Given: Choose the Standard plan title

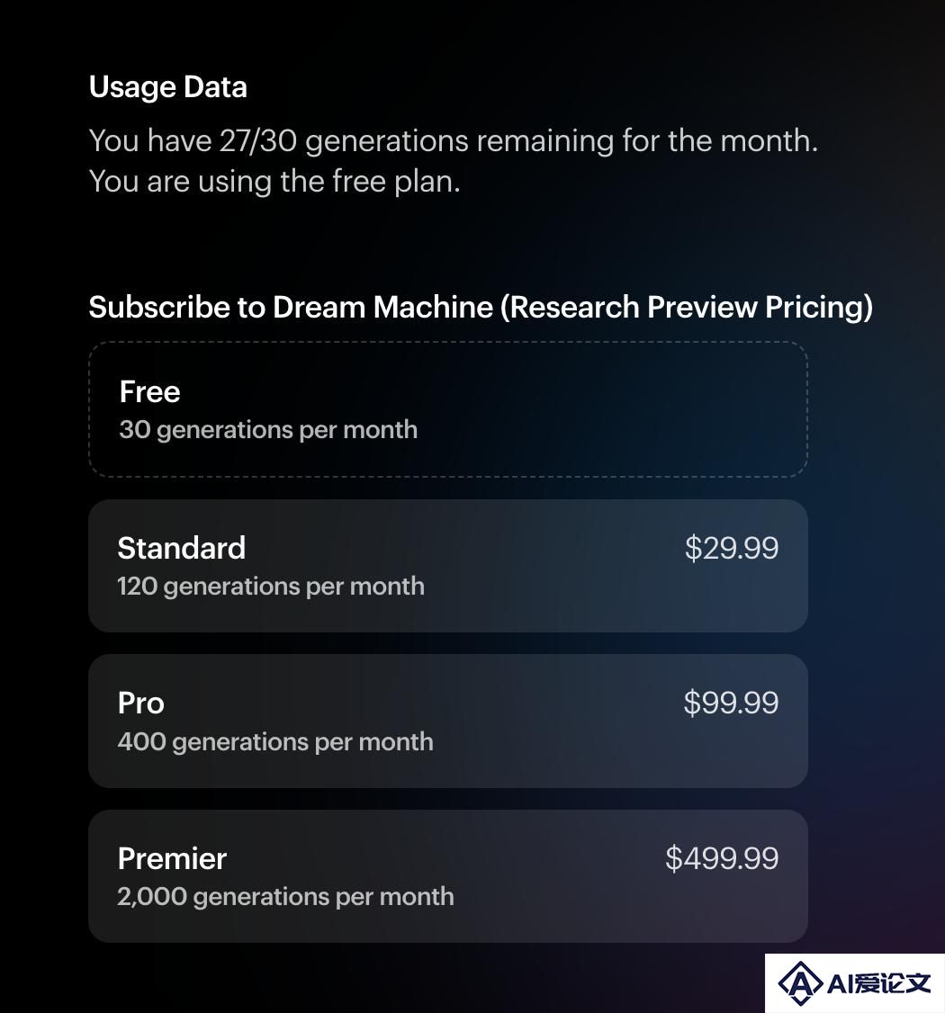Looking at the screenshot, I should (182, 548).
